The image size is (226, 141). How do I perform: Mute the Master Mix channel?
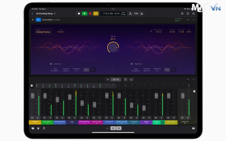click(x=182, y=118)
